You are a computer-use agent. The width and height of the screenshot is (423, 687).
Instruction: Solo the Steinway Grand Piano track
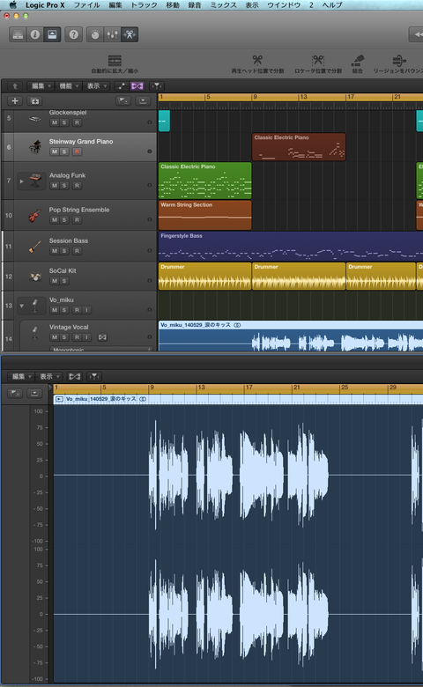click(x=64, y=151)
